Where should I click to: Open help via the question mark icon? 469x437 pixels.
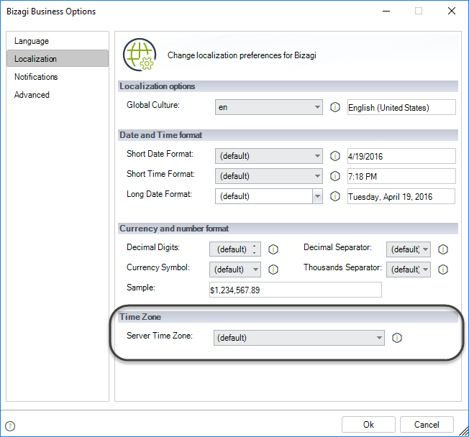[x=10, y=426]
